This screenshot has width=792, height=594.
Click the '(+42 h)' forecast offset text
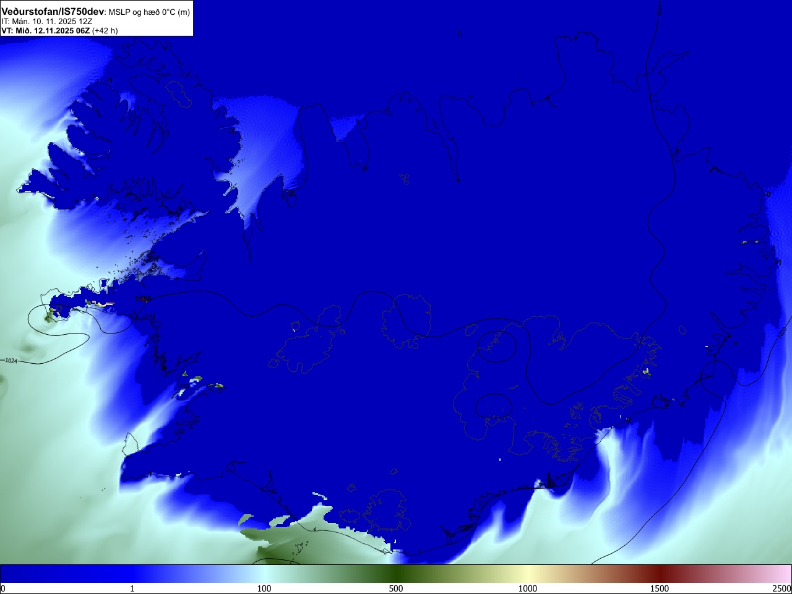click(105, 30)
